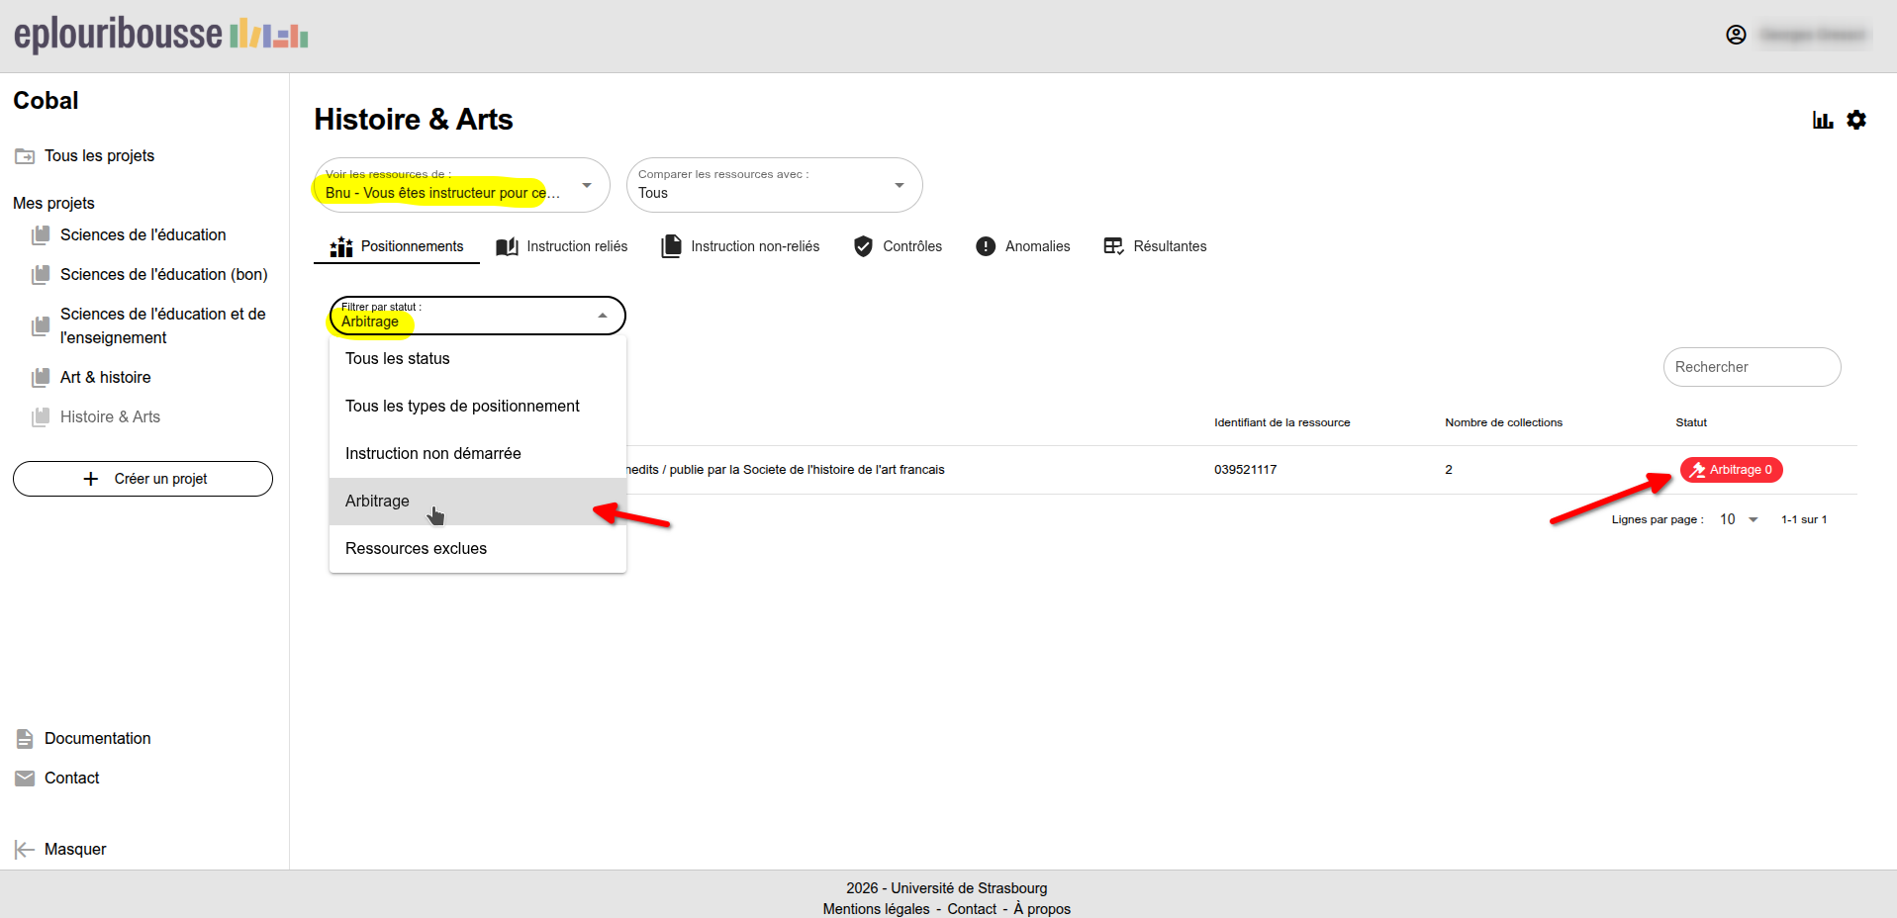Open the Mentions légales footer link
The width and height of the screenshot is (1897, 918).
point(876,908)
